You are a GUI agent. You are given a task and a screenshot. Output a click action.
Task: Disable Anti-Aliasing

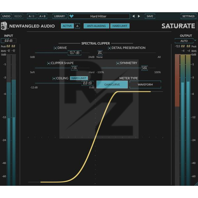(96, 26)
